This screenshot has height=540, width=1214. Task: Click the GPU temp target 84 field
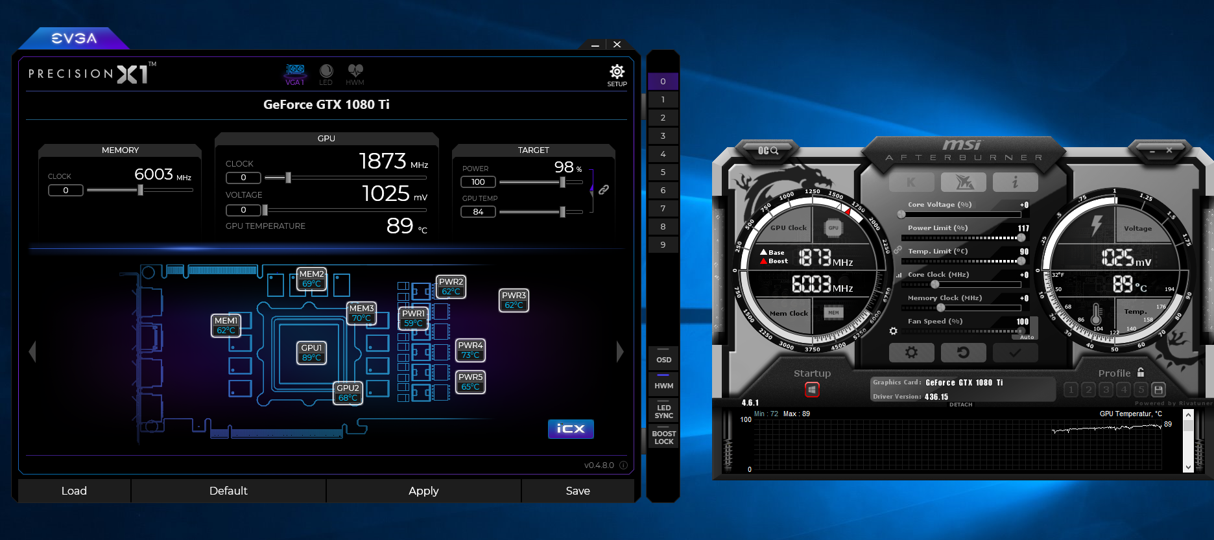[478, 212]
